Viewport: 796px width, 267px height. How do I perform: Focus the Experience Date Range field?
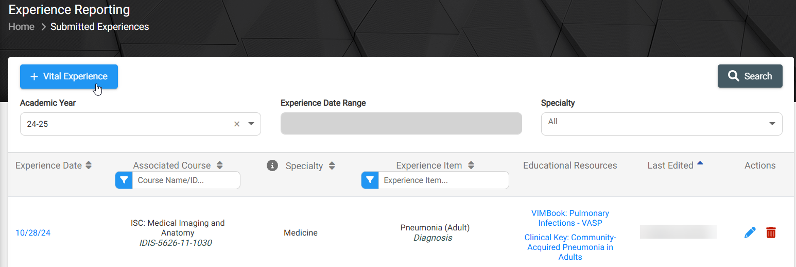[401, 124]
